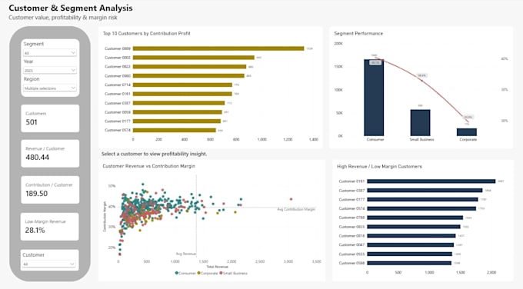This screenshot has width=523, height=289.
Task: Select Customer 0387 bar in High Revenue chart
Action: (x=425, y=191)
